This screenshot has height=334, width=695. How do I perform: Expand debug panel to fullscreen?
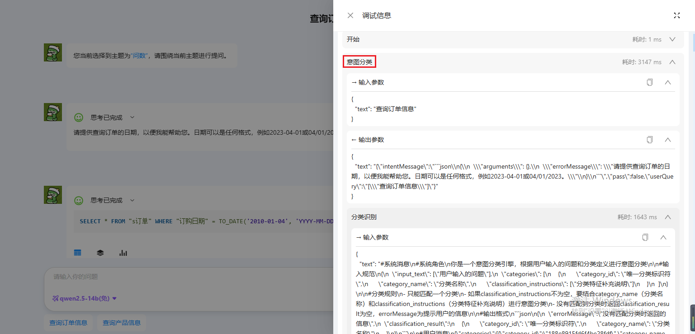coord(676,15)
